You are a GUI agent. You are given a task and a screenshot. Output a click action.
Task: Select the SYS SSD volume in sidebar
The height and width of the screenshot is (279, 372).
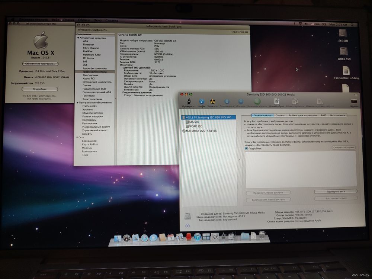pyautogui.click(x=194, y=122)
